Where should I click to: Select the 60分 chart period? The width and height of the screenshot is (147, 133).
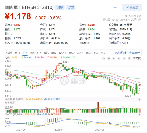[x=71, y=53]
